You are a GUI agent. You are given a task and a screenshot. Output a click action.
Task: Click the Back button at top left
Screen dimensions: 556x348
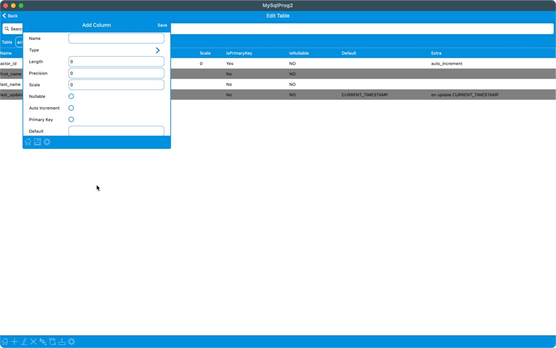(9, 16)
